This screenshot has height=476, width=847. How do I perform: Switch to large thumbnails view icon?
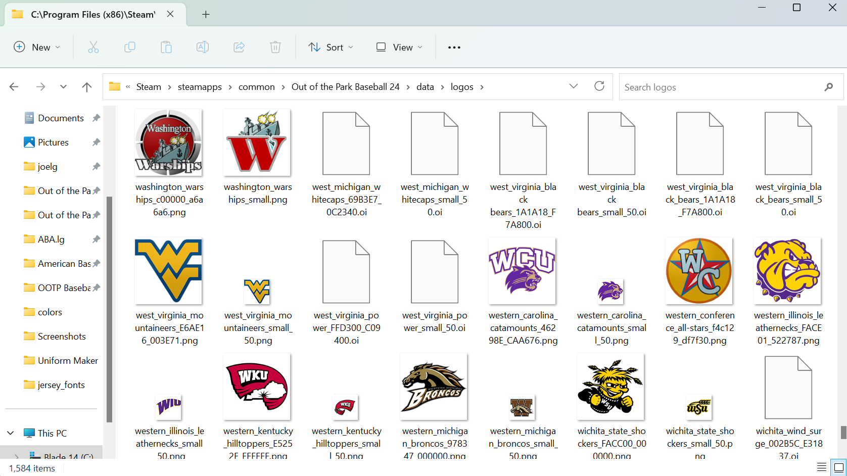coord(839,467)
